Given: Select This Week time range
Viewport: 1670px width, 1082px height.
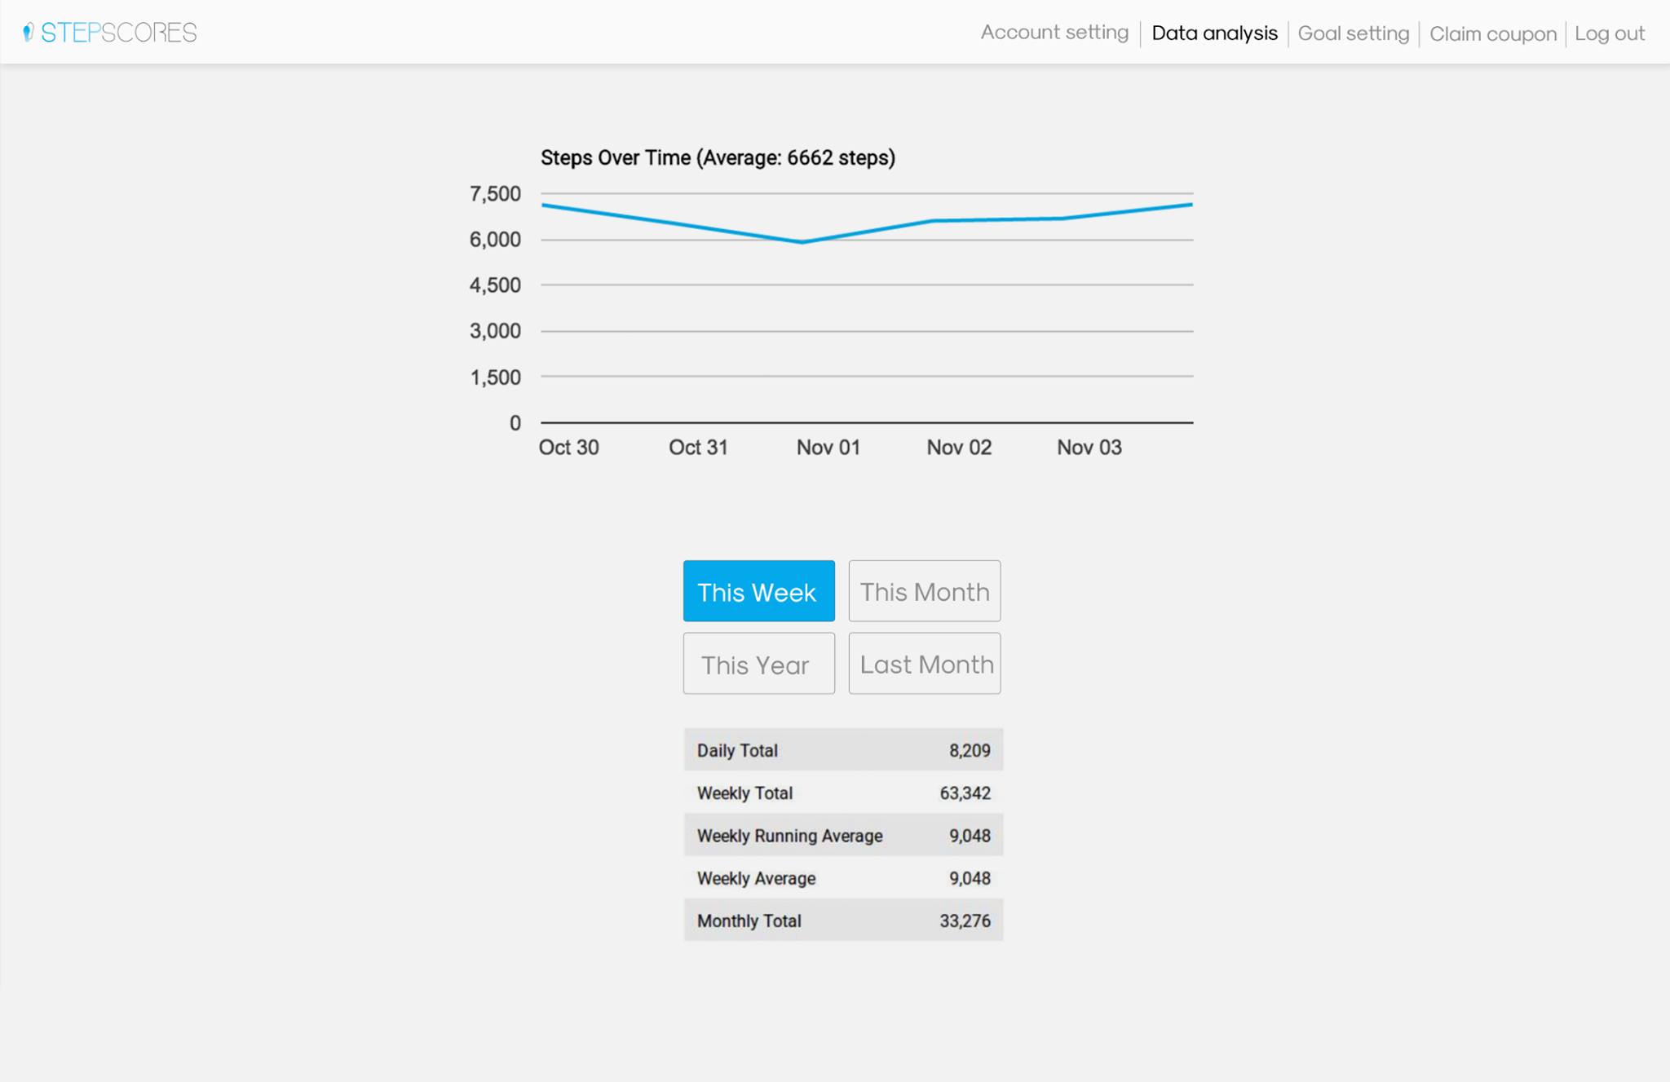Looking at the screenshot, I should point(758,591).
